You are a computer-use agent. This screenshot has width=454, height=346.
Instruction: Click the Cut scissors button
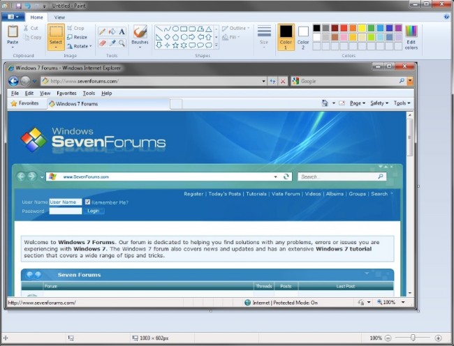31,28
